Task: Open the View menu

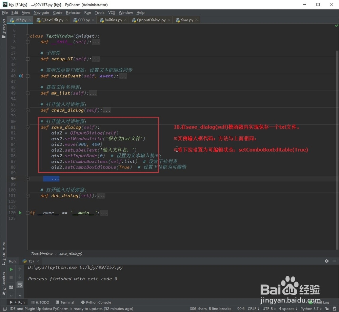Action: coord(26,13)
